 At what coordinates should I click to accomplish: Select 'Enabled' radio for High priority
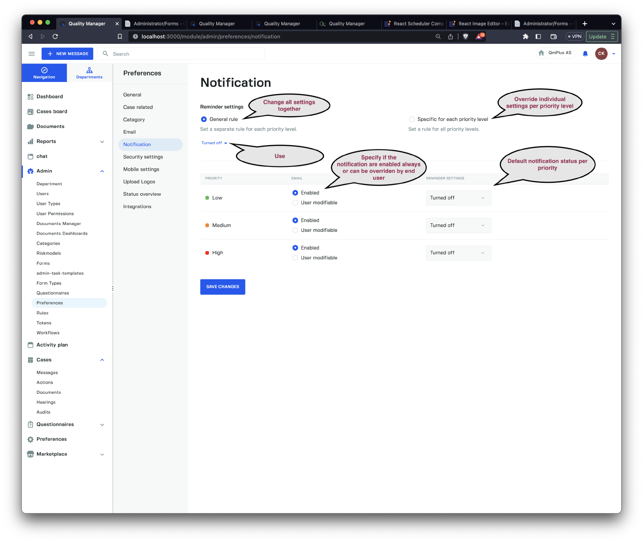(x=295, y=248)
